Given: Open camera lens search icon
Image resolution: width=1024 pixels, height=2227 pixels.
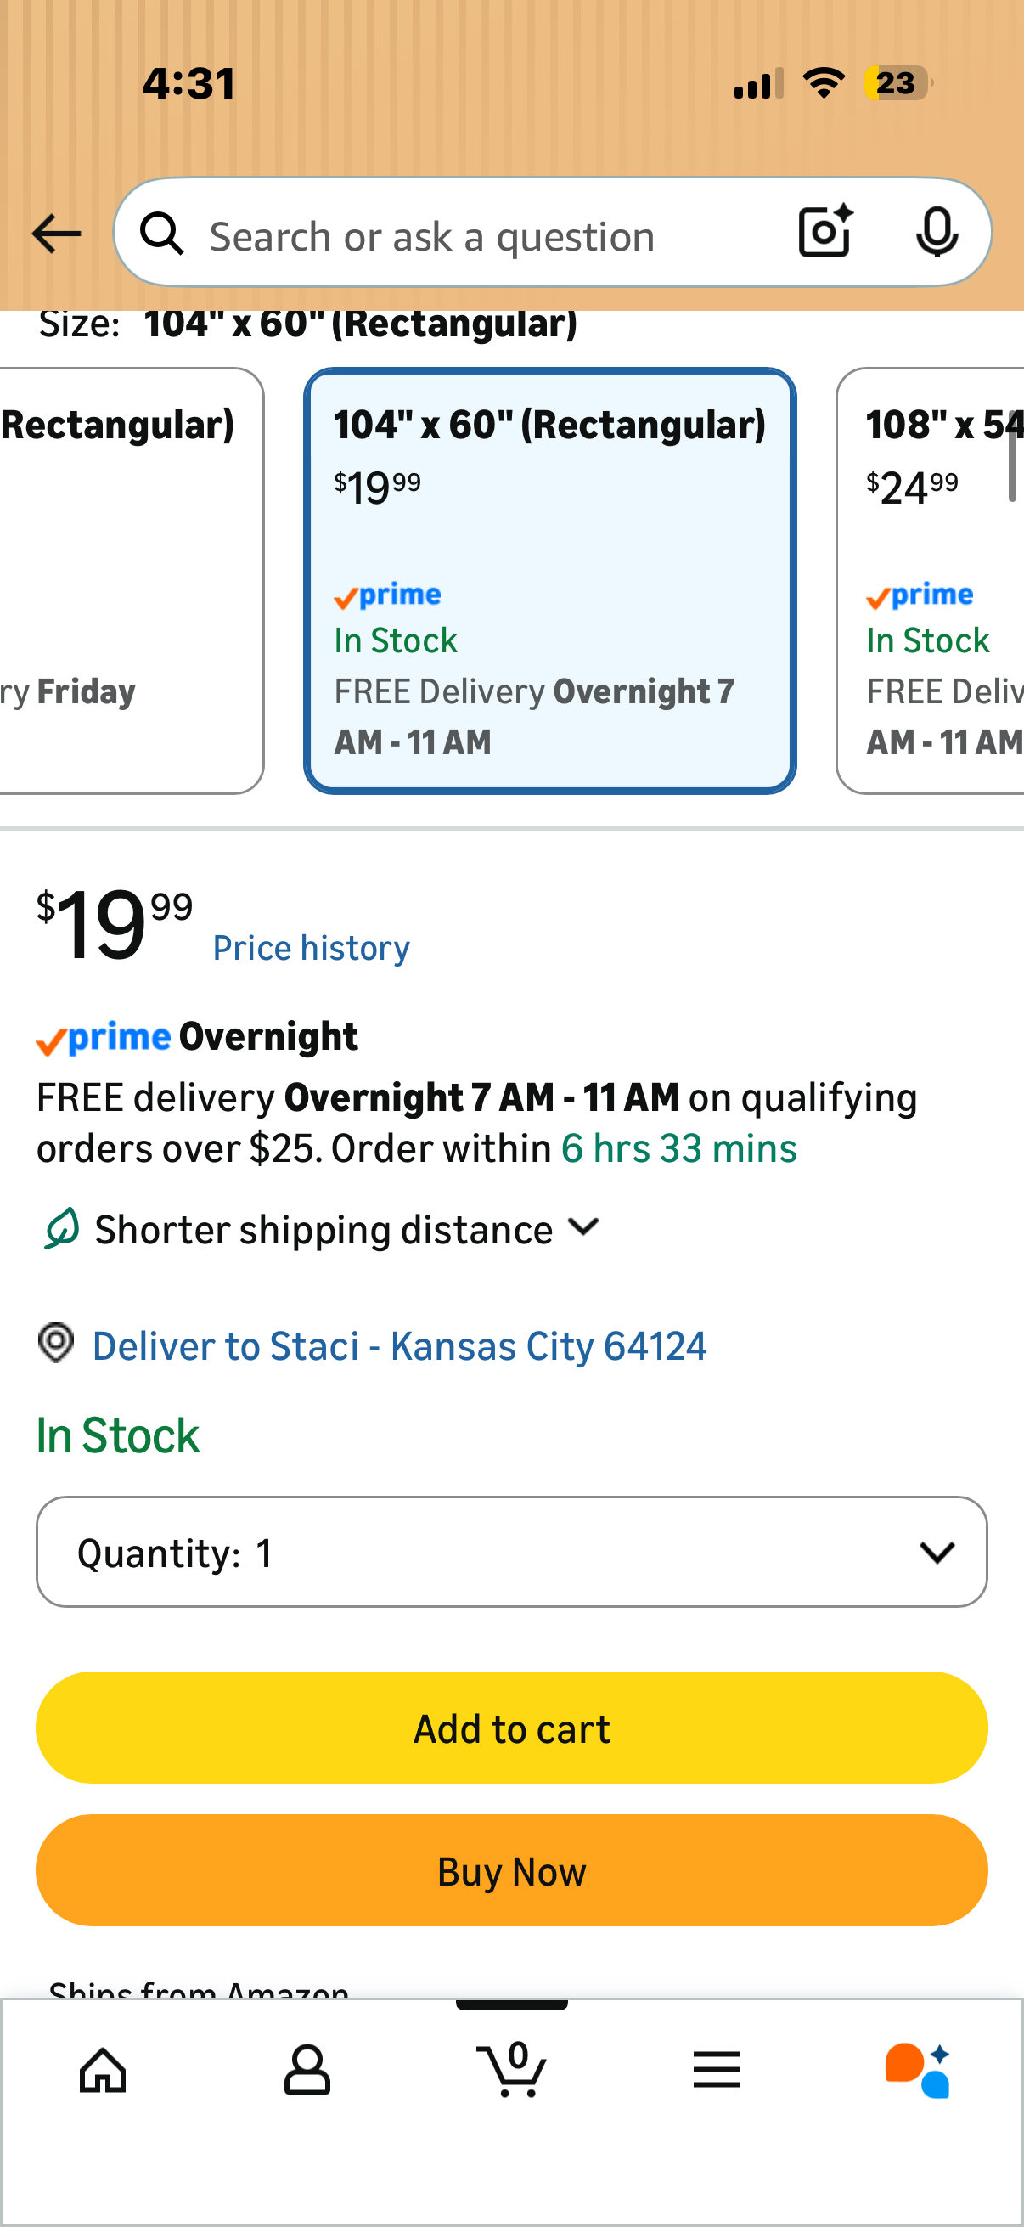Looking at the screenshot, I should pos(825,232).
